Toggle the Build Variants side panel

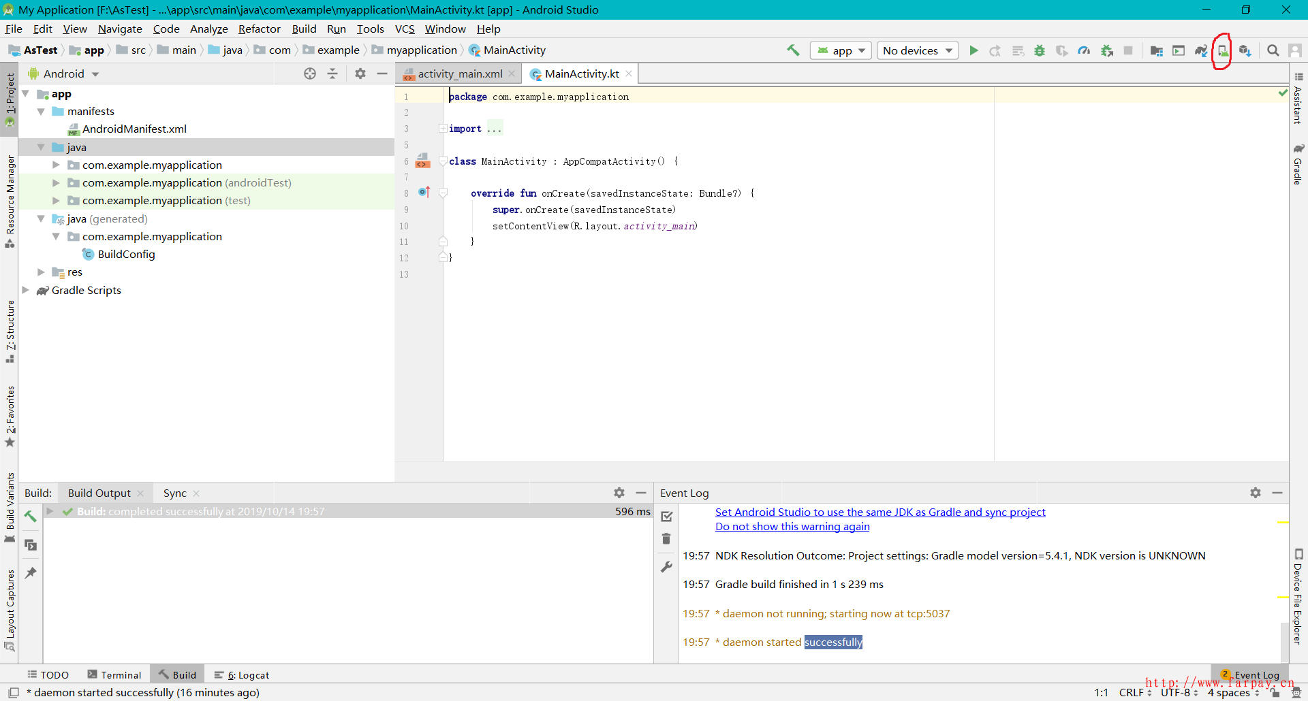[10, 507]
